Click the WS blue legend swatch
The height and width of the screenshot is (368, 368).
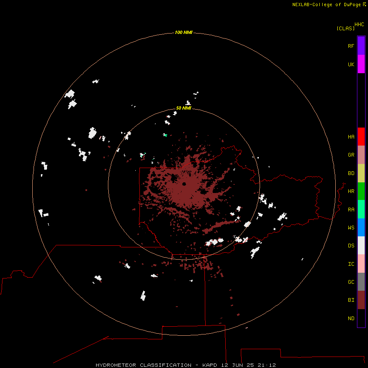(361, 227)
